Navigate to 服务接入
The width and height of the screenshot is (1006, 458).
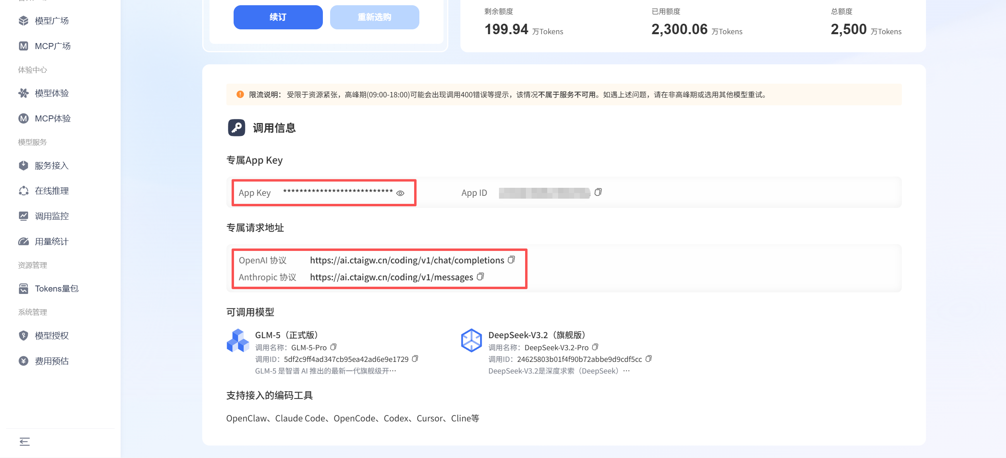52,165
